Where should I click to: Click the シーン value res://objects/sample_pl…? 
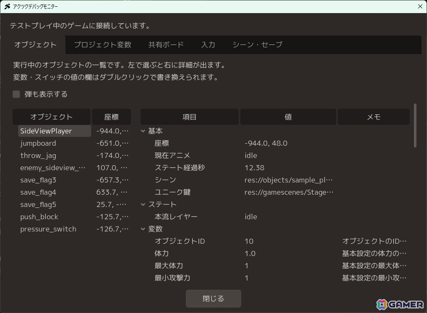coord(288,180)
